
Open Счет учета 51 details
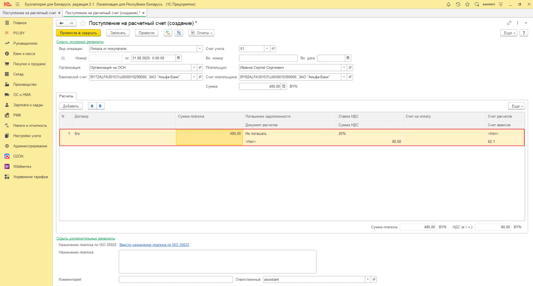click(x=273, y=48)
